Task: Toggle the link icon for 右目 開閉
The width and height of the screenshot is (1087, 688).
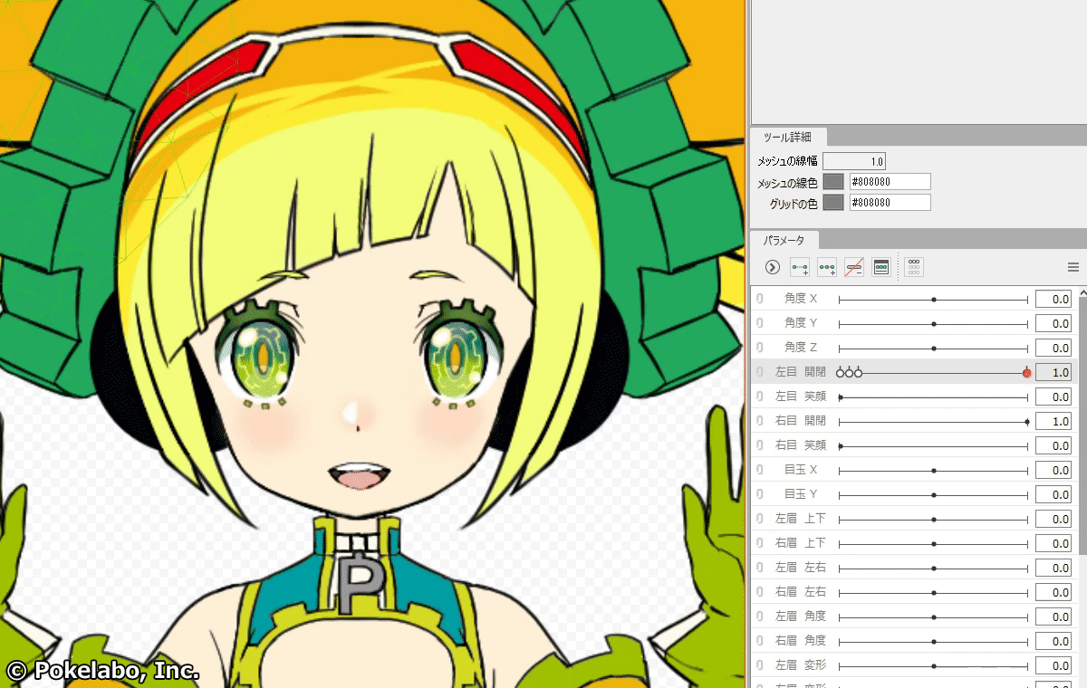Action: coord(759,421)
